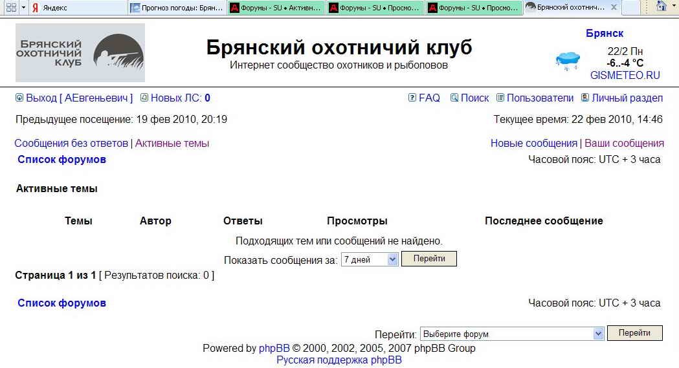This screenshot has height=368, width=679.
Task: Open the GISMETEO.RU link
Action: tap(625, 75)
